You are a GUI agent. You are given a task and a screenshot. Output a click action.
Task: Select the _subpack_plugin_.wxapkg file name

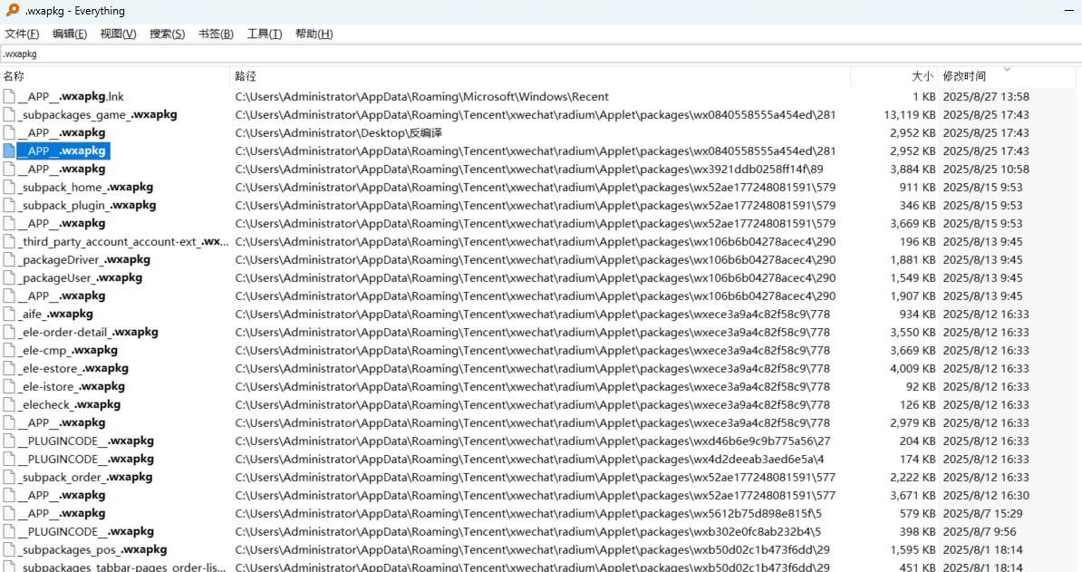pos(87,206)
